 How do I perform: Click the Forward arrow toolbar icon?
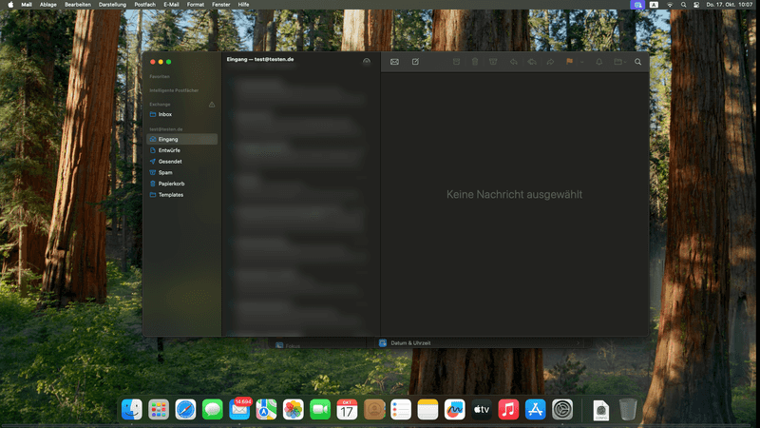[550, 62]
